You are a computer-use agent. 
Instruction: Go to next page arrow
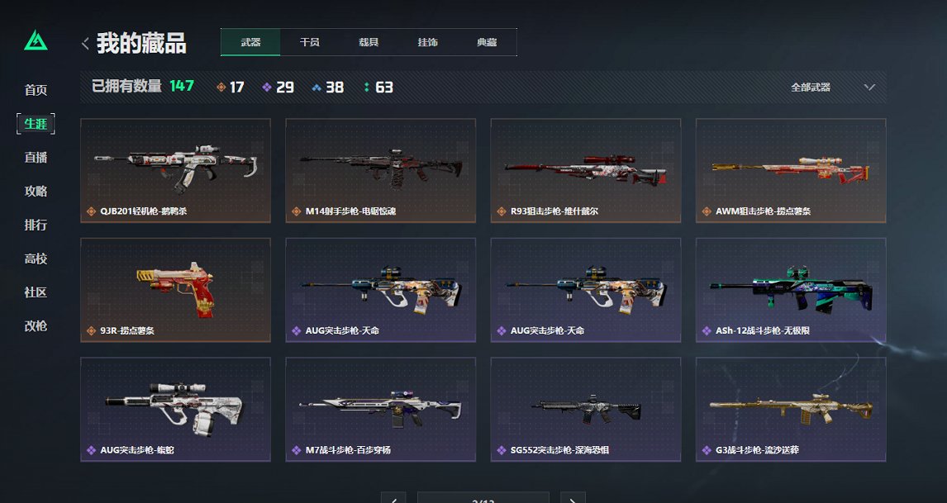(x=573, y=499)
